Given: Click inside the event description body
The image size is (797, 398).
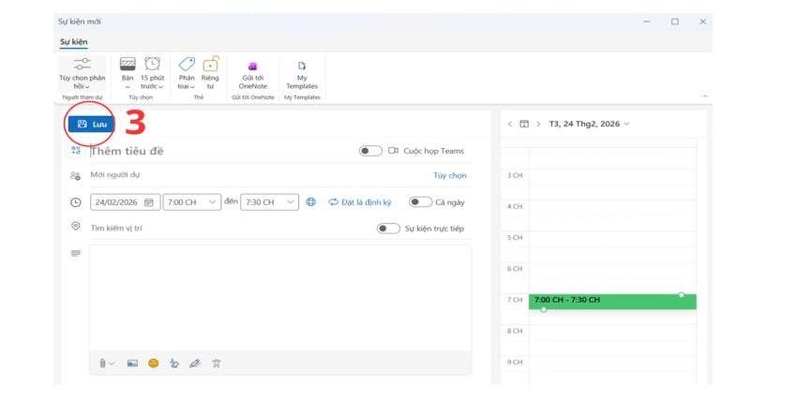Looking at the screenshot, I should (x=280, y=299).
